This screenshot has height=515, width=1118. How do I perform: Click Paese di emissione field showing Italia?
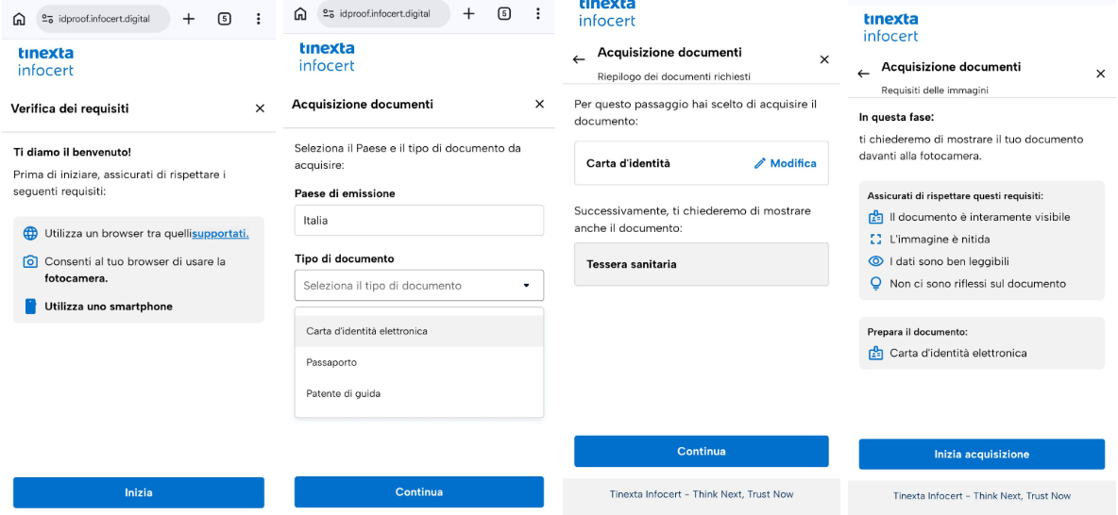(x=418, y=220)
